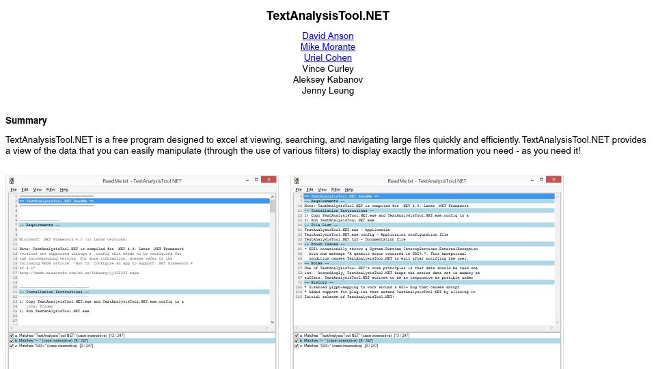Screen dimensions: 656x369
Task: Select "-- Known Issues --" line in right window
Action: 429,245
